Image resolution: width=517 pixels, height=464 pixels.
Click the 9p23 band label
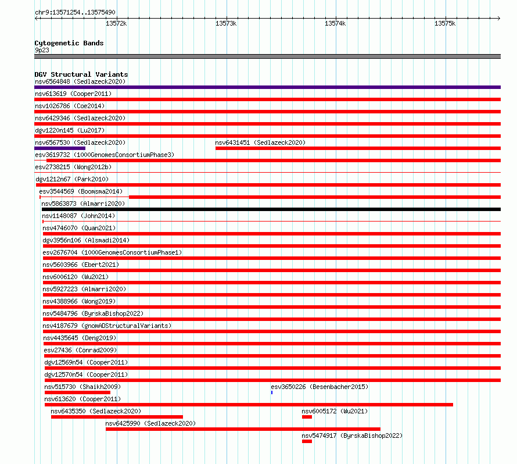(x=42, y=50)
